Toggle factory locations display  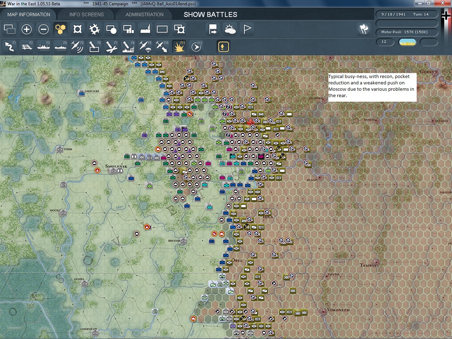[x=145, y=29]
